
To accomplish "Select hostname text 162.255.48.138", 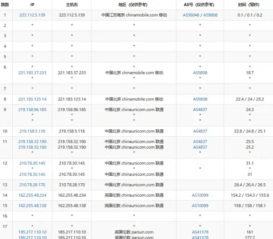I will [x=71, y=206].
